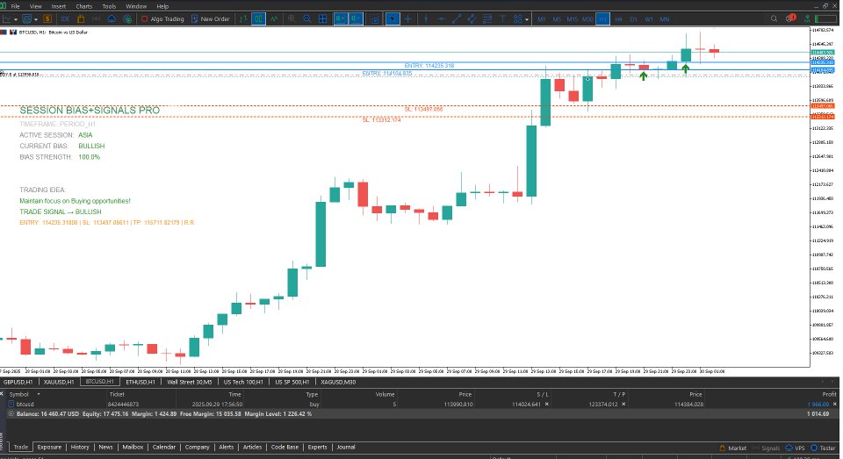Switch to Wall Street 30,M5 chart tab
Image resolution: width=843 pixels, height=459 pixels.
coord(190,382)
